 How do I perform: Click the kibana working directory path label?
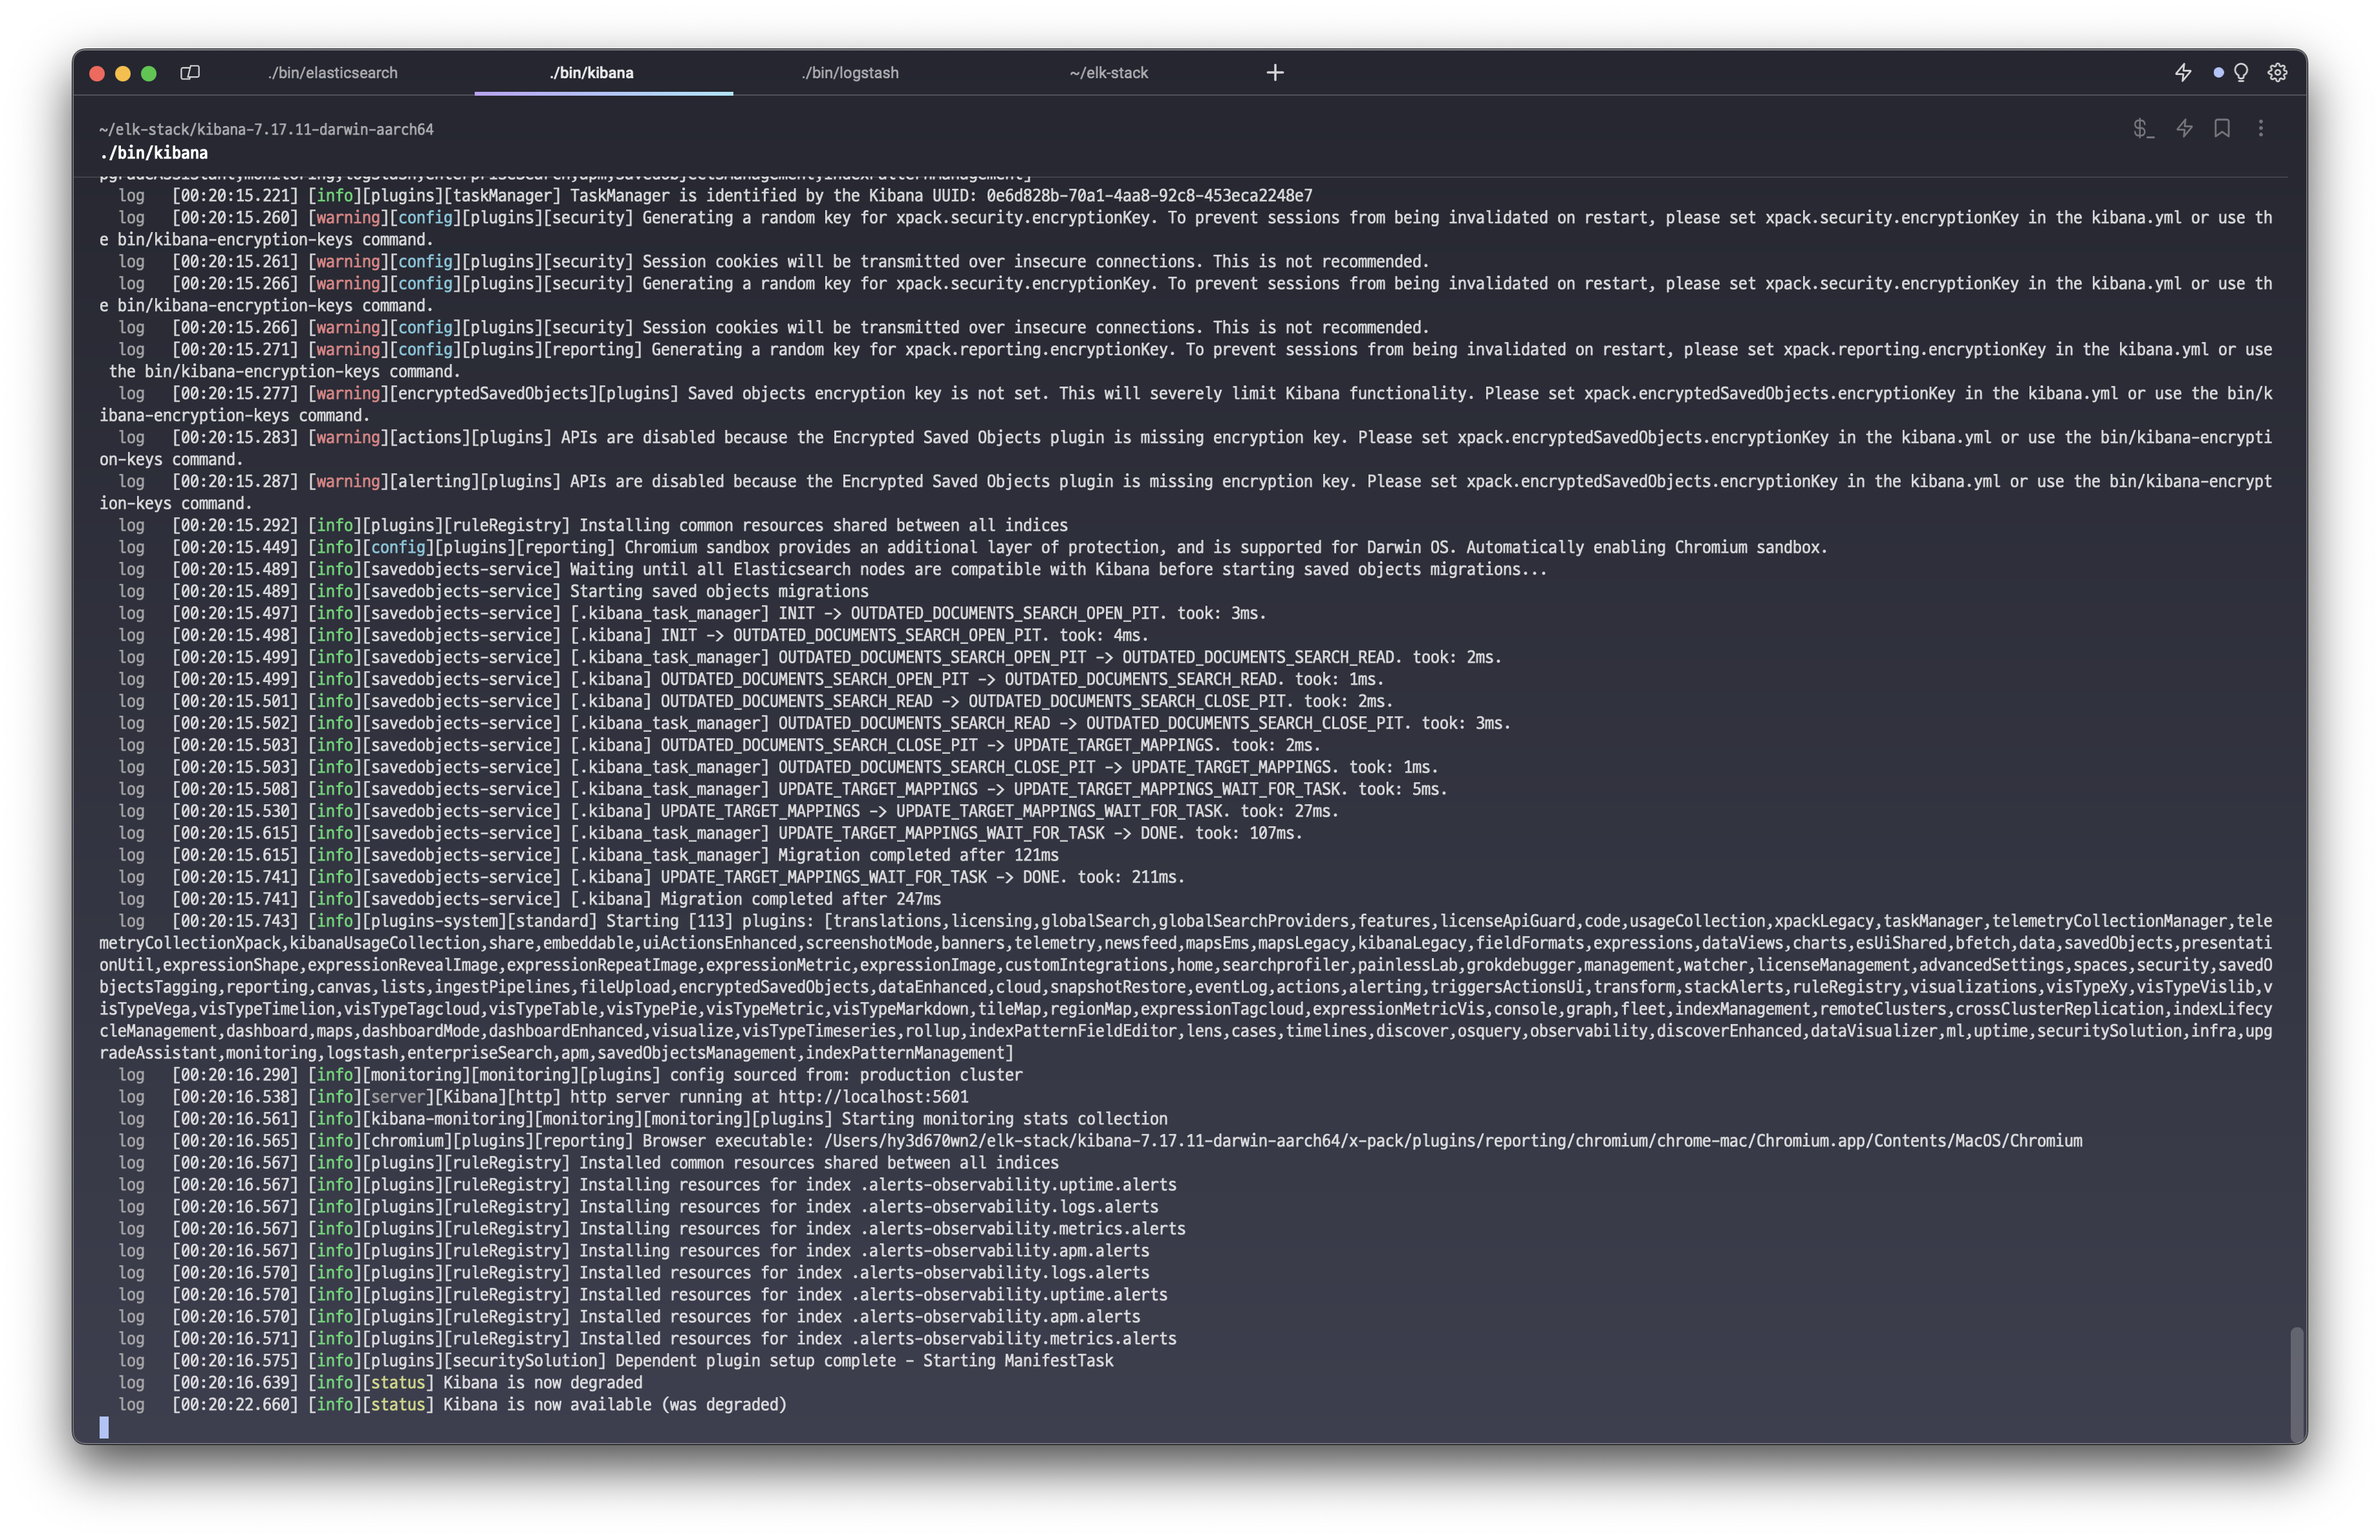pos(266,130)
